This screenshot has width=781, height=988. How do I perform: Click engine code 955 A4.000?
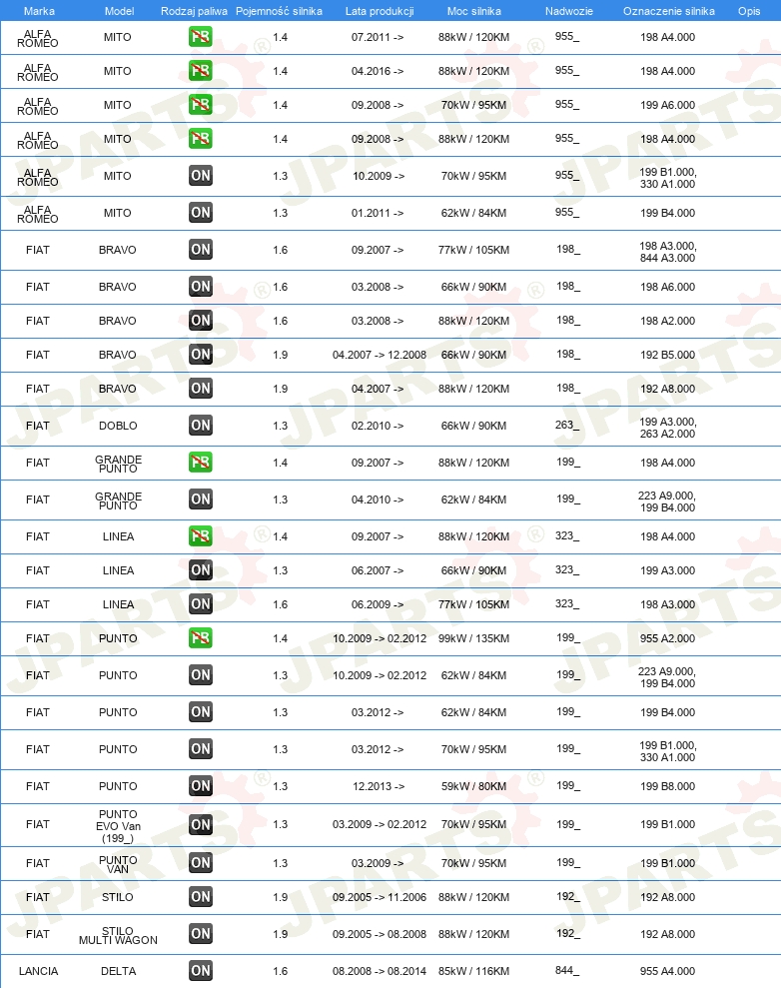click(x=667, y=971)
